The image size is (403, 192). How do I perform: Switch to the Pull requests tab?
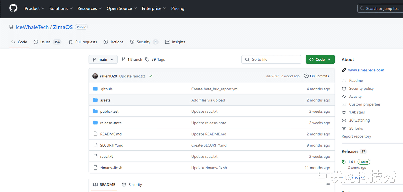[x=83, y=42]
